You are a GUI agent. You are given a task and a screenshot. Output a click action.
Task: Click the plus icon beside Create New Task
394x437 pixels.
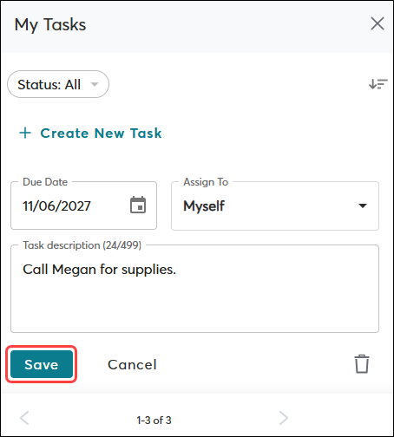[x=25, y=133]
